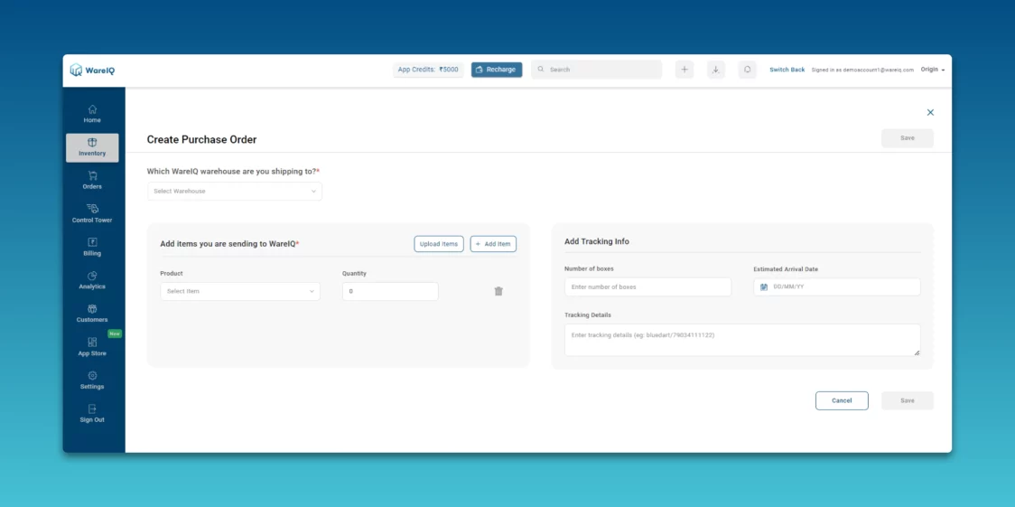
Task: Open calendar icon in Estimated Arrival Date
Action: [x=764, y=286]
